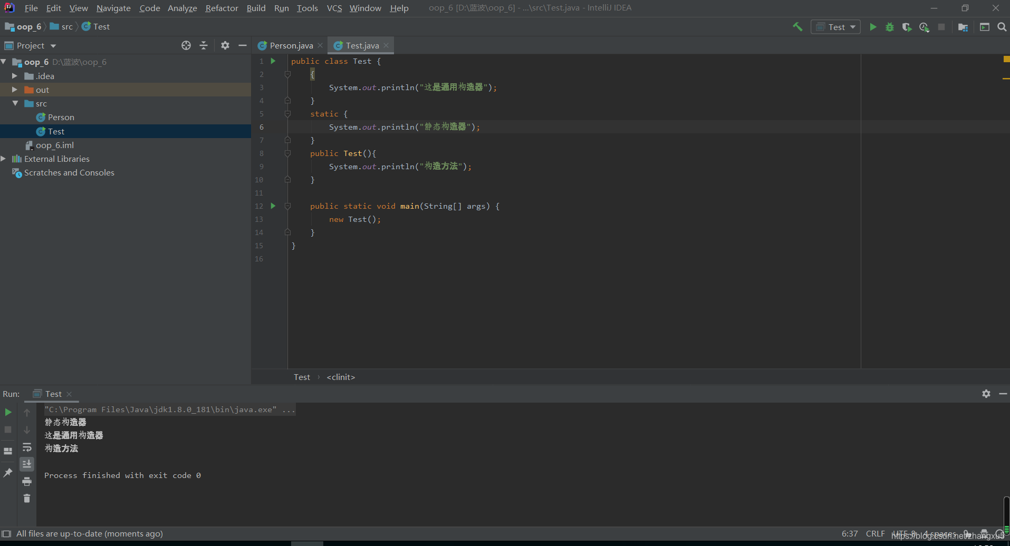Viewport: 1010px width, 546px height.
Task: Click the <clinit> breadcrumb below editor
Action: [x=341, y=377]
